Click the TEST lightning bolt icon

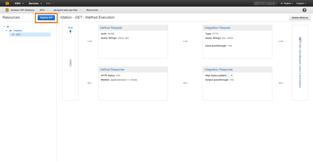(71, 31)
